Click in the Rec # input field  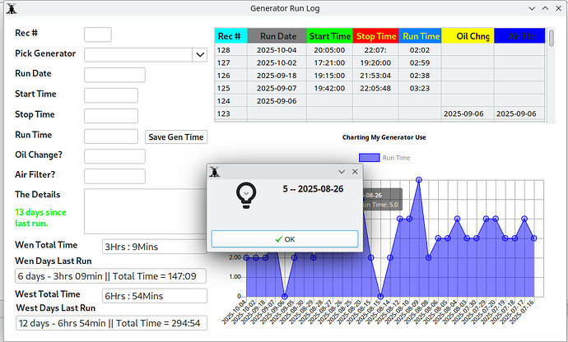coord(98,35)
